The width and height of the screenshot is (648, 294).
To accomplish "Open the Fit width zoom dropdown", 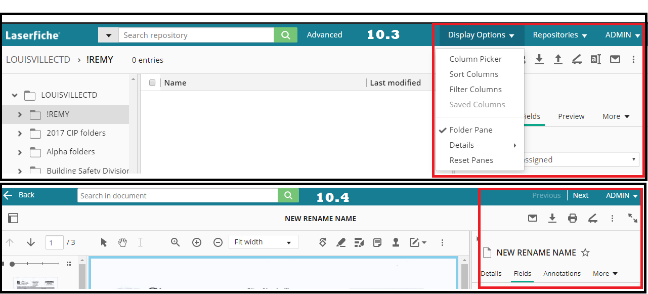I will point(264,242).
